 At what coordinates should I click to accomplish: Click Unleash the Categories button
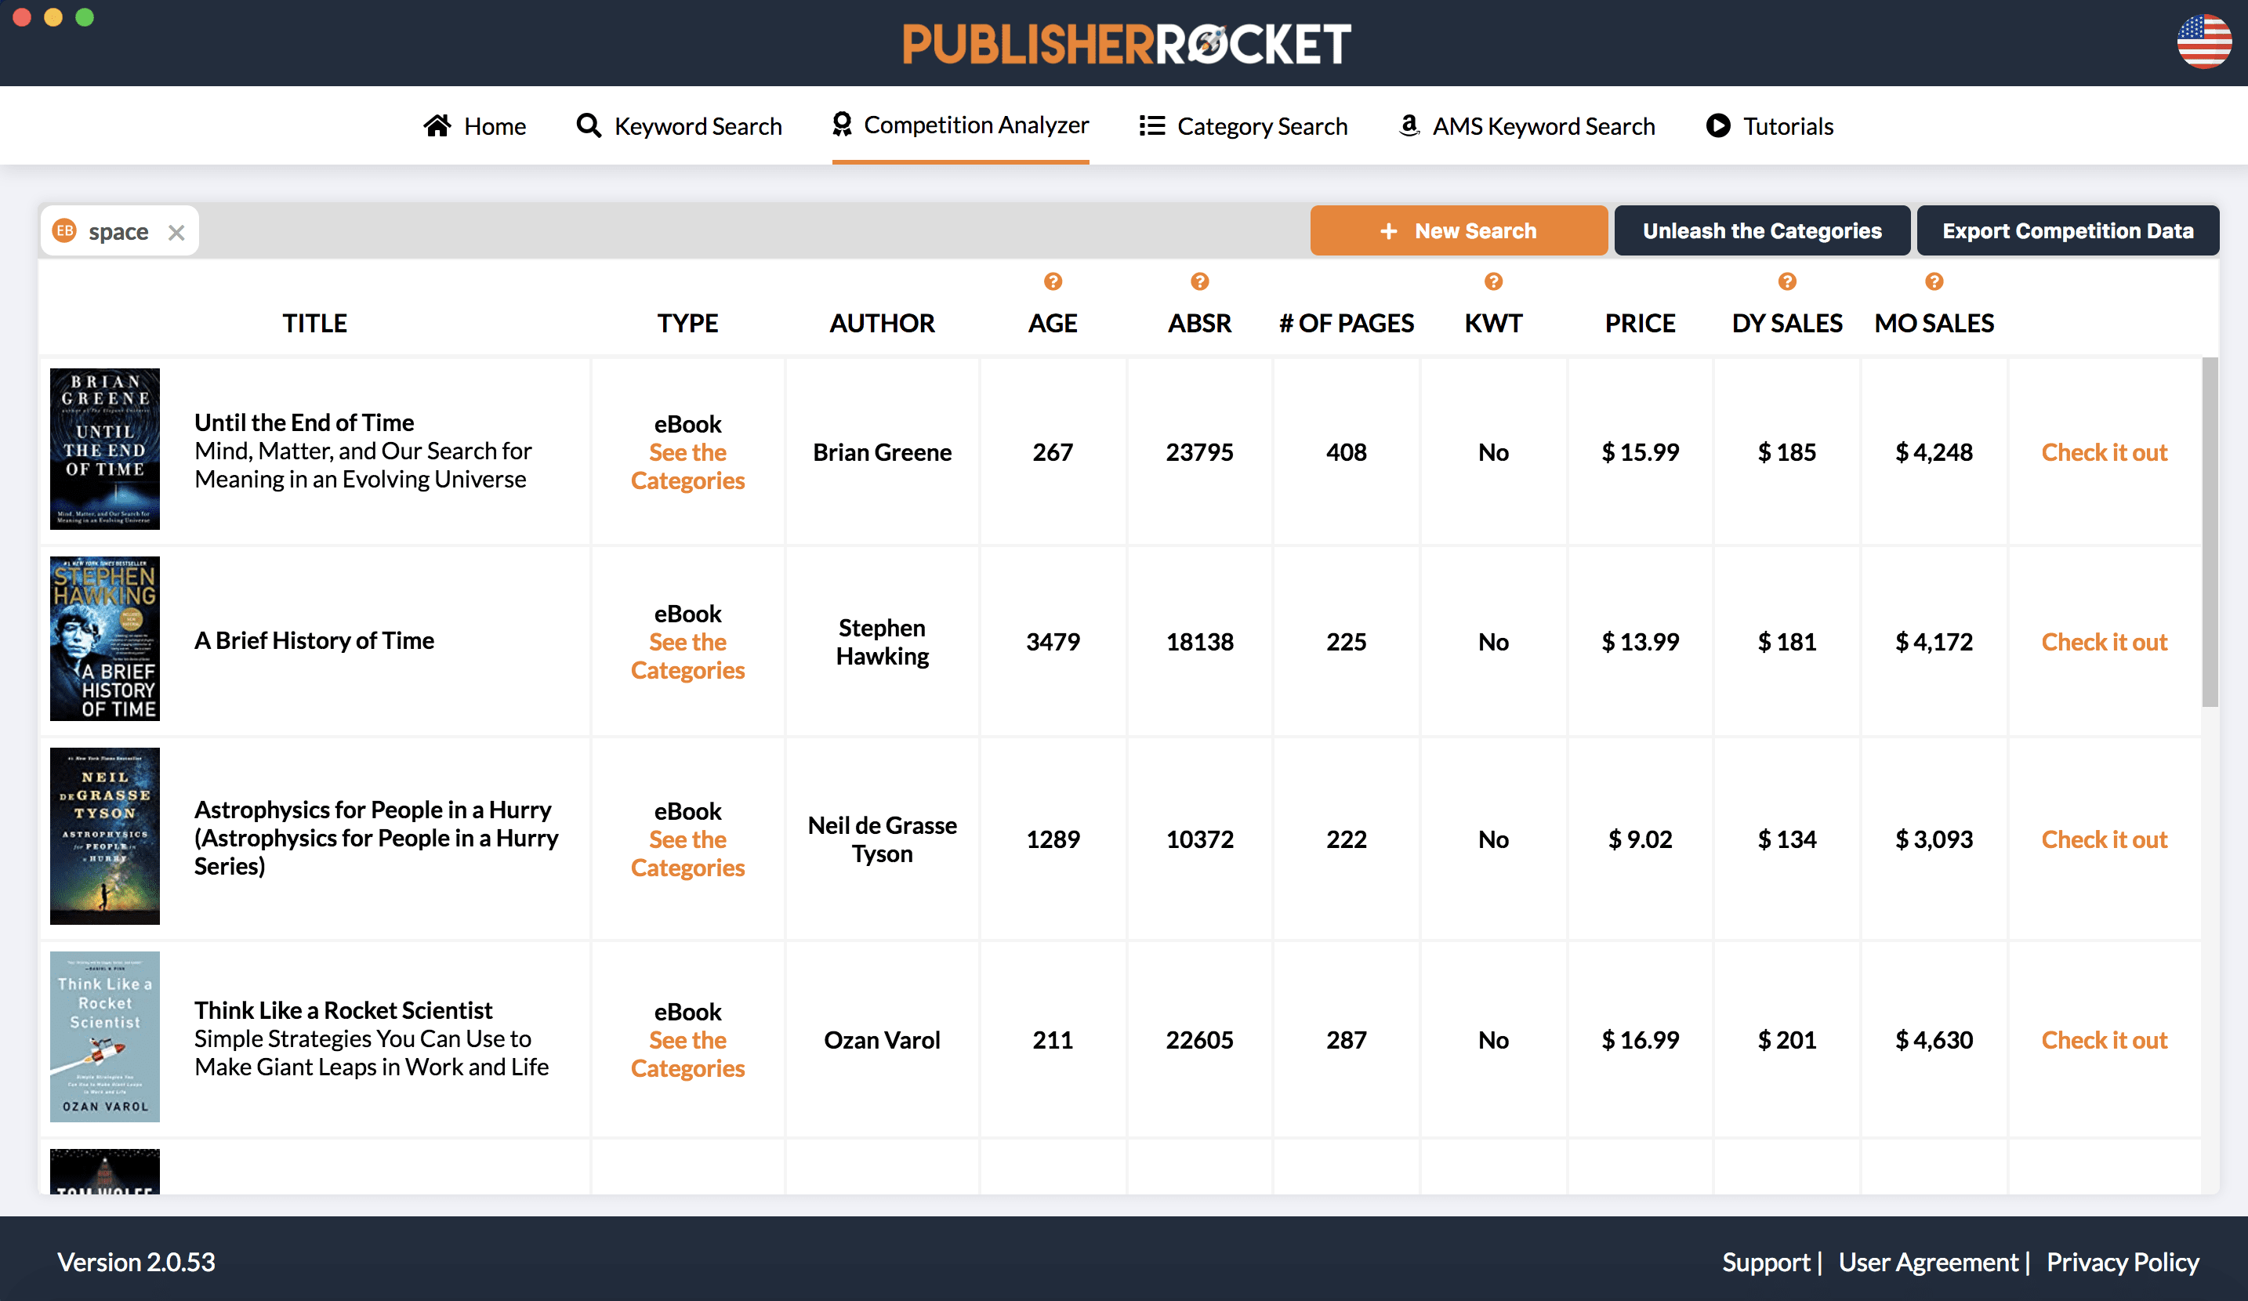coord(1761,231)
